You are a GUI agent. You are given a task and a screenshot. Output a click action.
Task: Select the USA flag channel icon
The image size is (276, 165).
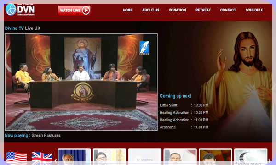[17, 158]
